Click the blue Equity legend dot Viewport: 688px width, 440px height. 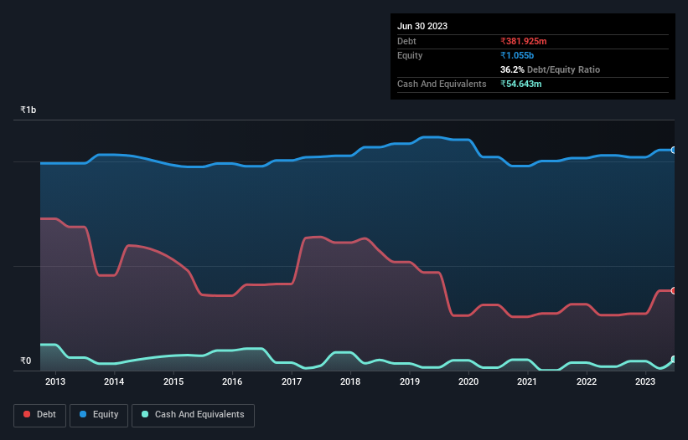(x=83, y=414)
